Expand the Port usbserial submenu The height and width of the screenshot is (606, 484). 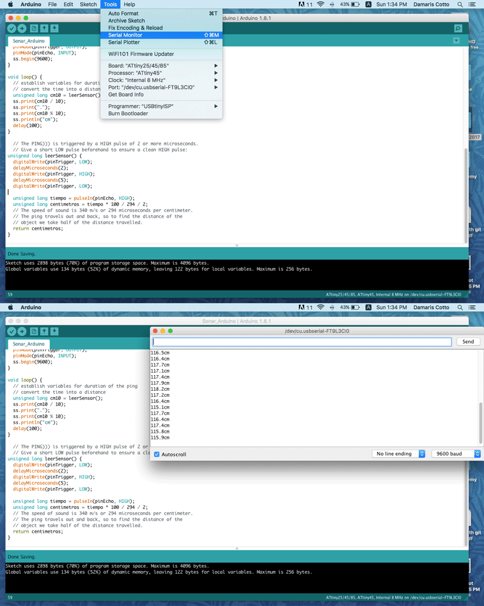(x=162, y=87)
